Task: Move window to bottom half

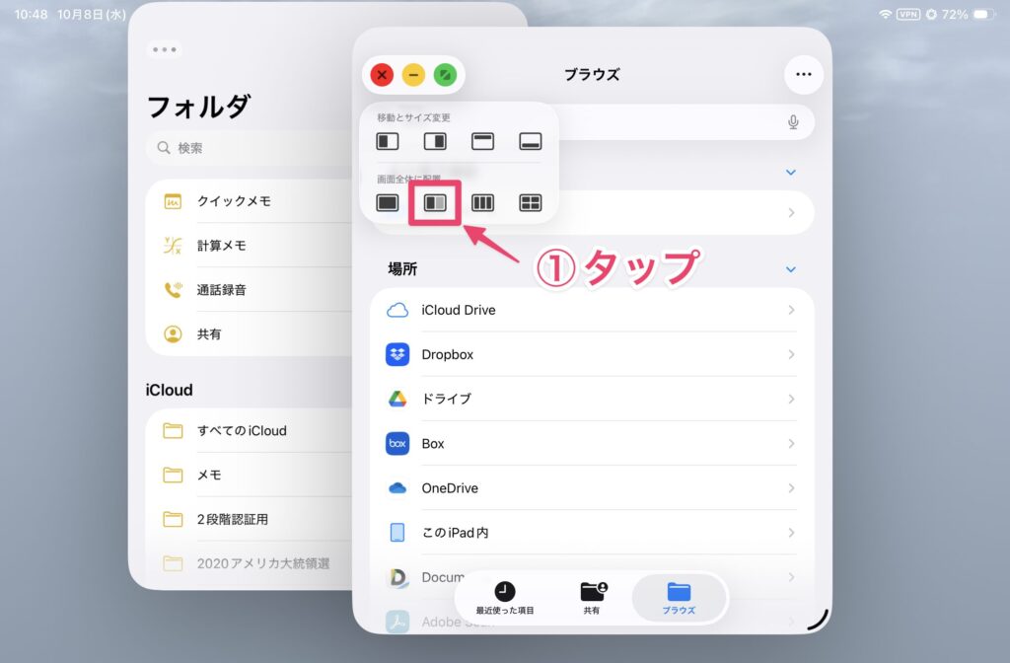Action: 531,141
